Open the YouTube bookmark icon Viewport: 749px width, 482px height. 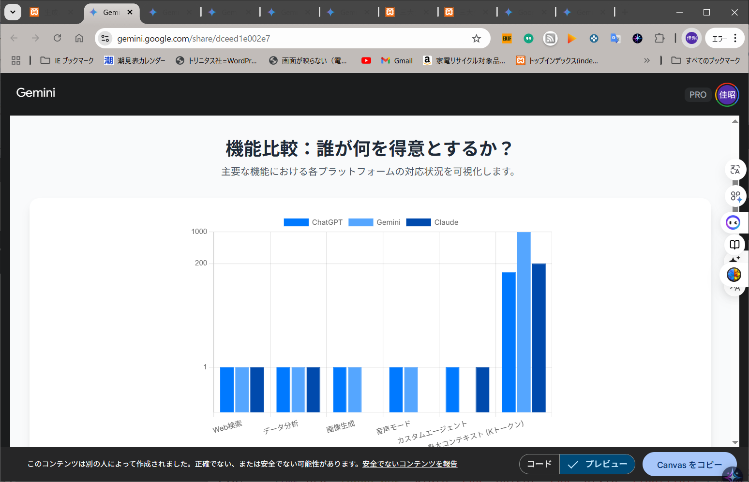pyautogui.click(x=366, y=60)
